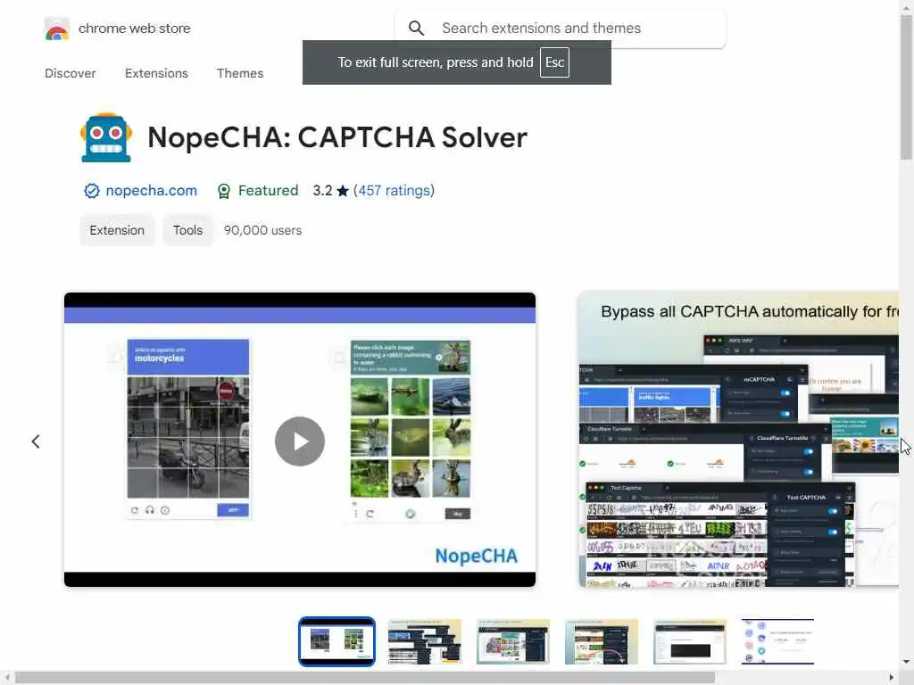This screenshot has height=685, width=914.
Task: Click the Featured award ribbon icon
Action: click(224, 191)
